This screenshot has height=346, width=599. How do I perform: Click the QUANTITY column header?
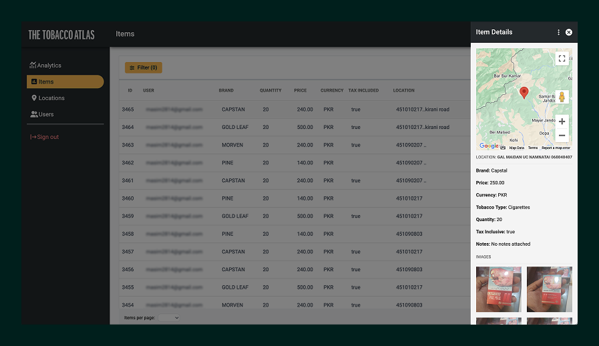(270, 91)
